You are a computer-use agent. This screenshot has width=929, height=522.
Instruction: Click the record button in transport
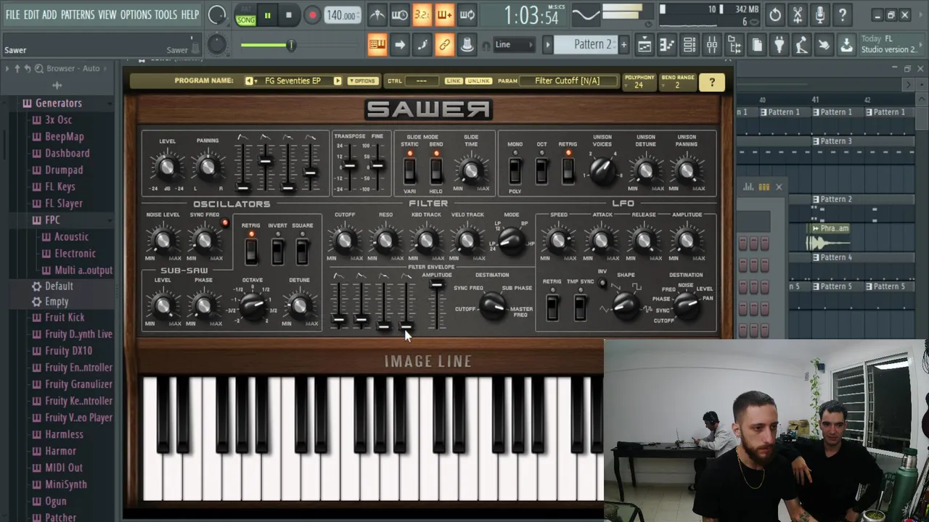[312, 15]
